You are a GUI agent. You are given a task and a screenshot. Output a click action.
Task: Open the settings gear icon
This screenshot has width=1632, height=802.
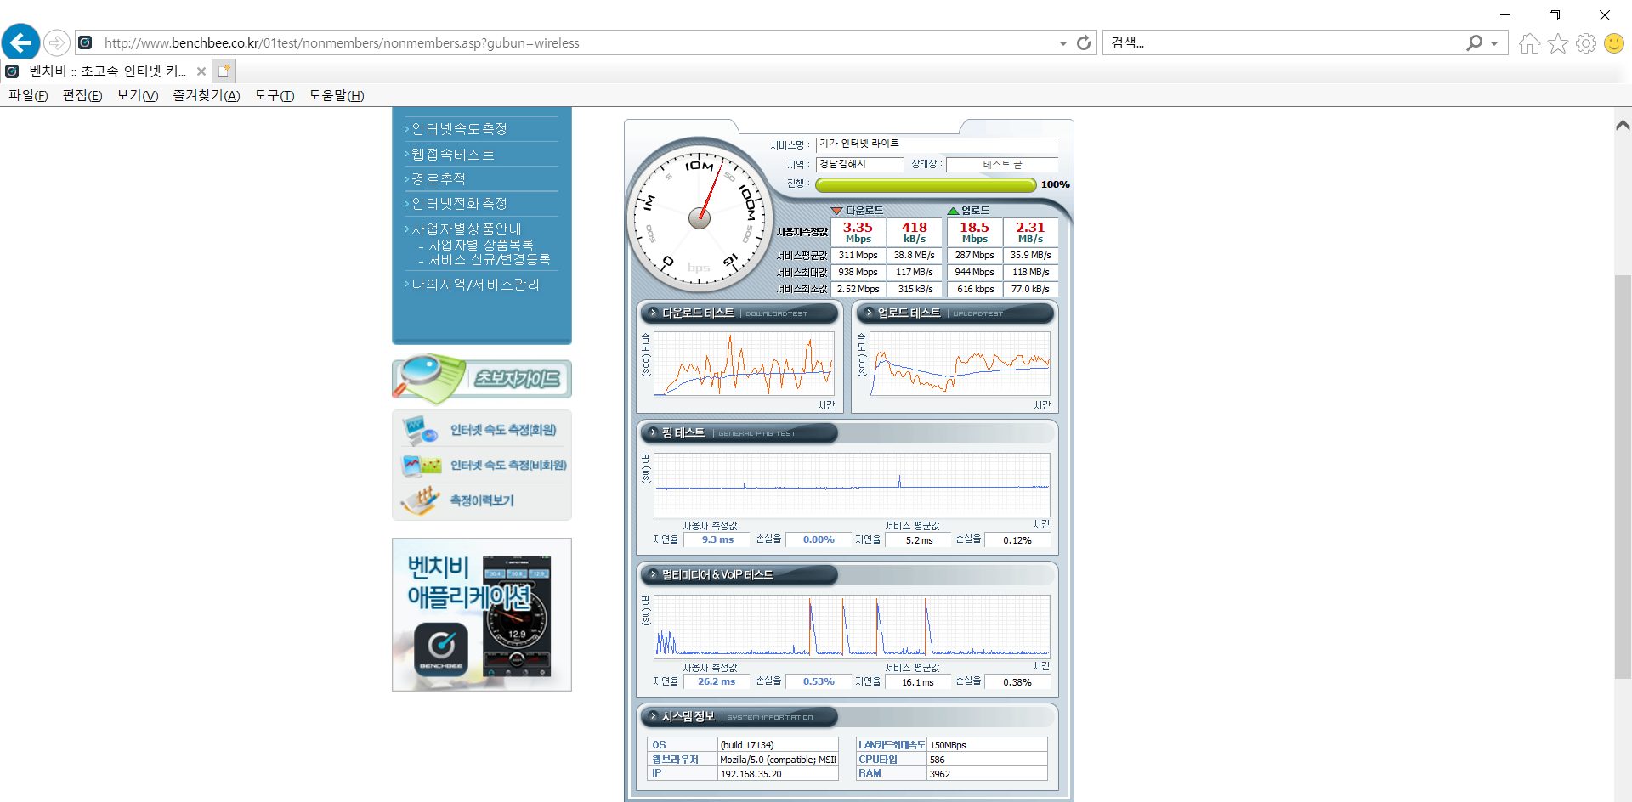(1585, 43)
